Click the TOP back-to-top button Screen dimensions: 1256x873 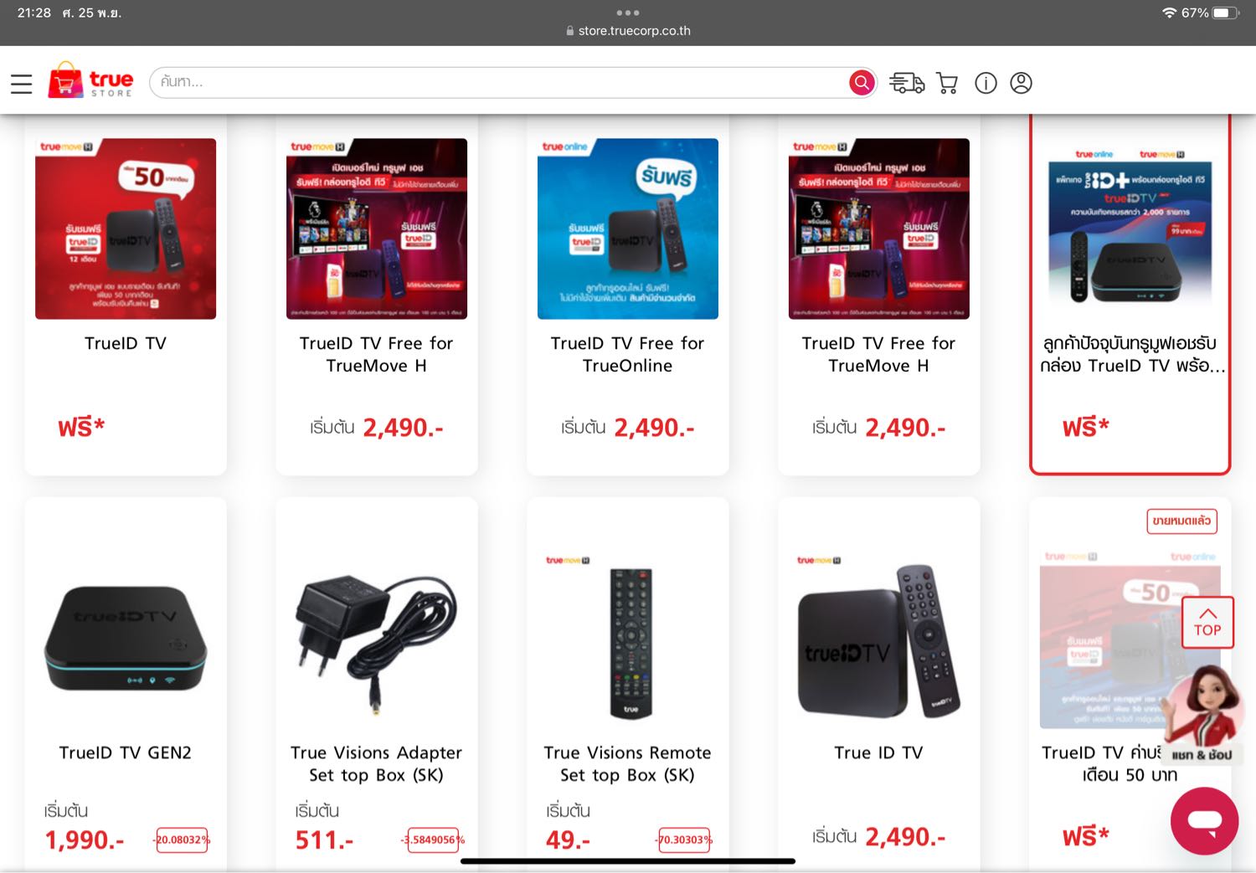click(x=1207, y=622)
